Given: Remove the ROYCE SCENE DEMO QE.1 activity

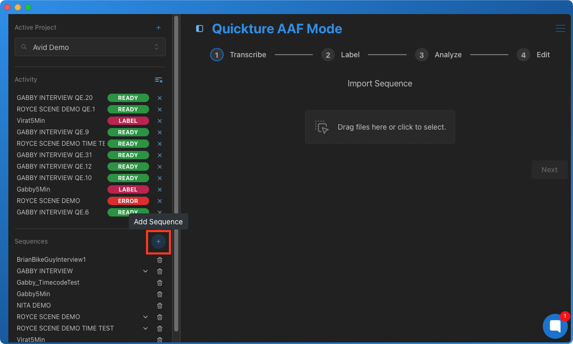Looking at the screenshot, I should 160,109.
